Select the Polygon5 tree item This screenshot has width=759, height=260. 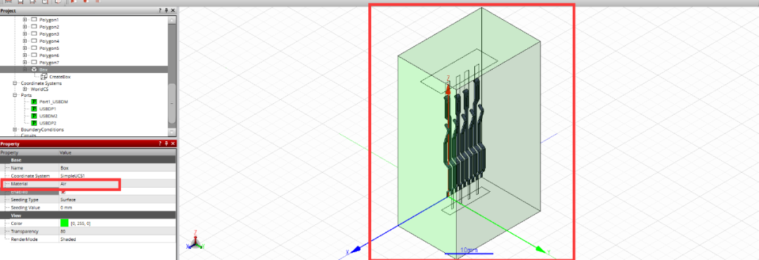[x=49, y=48]
